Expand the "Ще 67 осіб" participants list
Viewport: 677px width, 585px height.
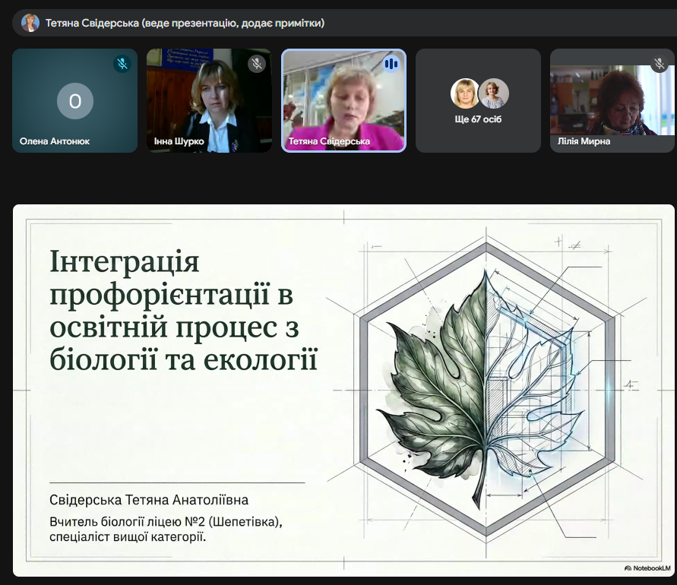click(478, 119)
